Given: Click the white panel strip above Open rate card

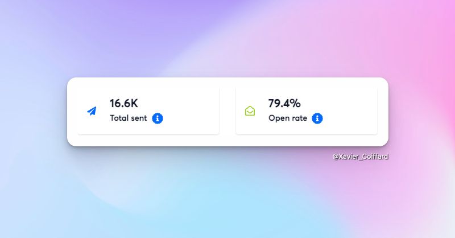Looking at the screenshot, I should (307, 82).
